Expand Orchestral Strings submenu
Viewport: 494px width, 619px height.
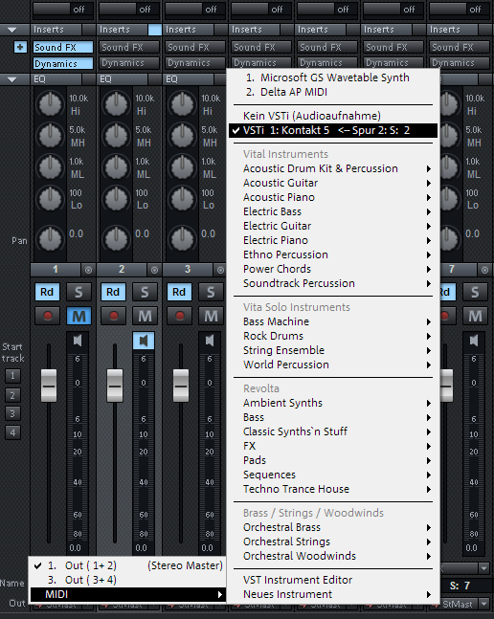coord(333,542)
